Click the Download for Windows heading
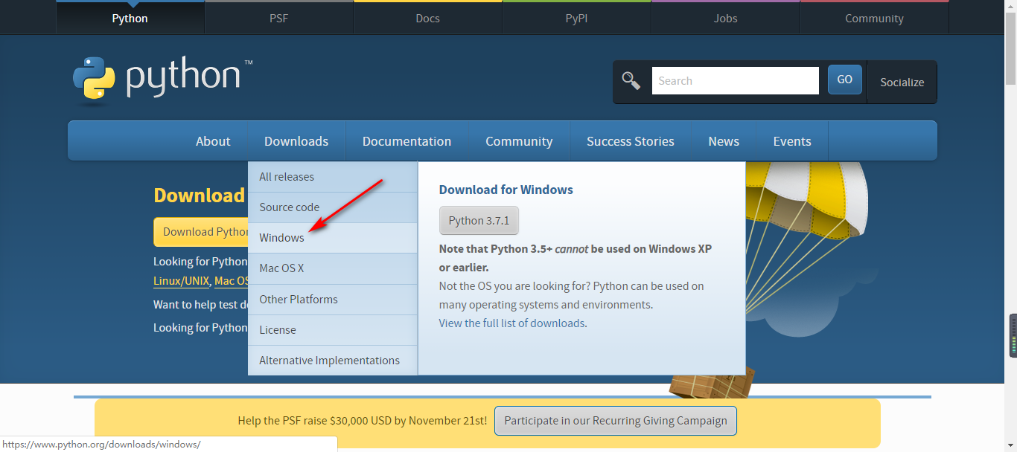Screen dimensions: 1017x452 click(506, 190)
